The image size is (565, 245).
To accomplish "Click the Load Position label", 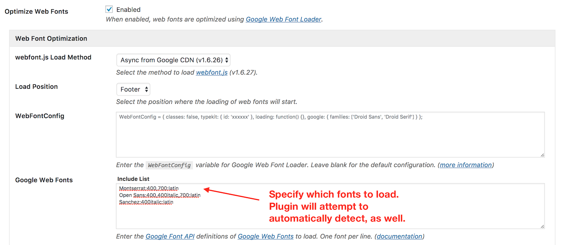I will [x=37, y=87].
